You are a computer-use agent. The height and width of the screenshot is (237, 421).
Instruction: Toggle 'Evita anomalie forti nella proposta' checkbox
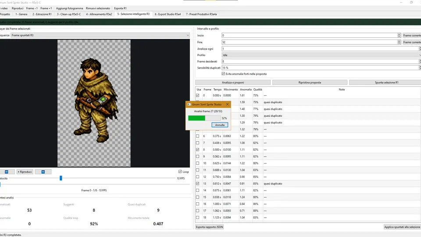223,74
